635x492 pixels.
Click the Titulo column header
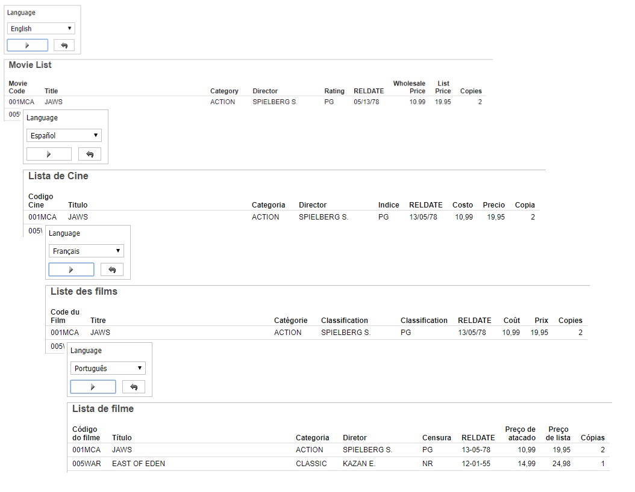click(x=78, y=205)
